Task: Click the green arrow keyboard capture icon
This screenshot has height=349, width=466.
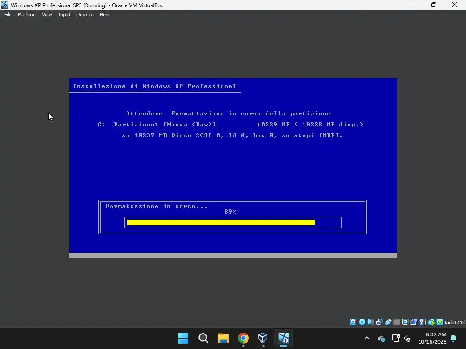Action: click(x=440, y=322)
